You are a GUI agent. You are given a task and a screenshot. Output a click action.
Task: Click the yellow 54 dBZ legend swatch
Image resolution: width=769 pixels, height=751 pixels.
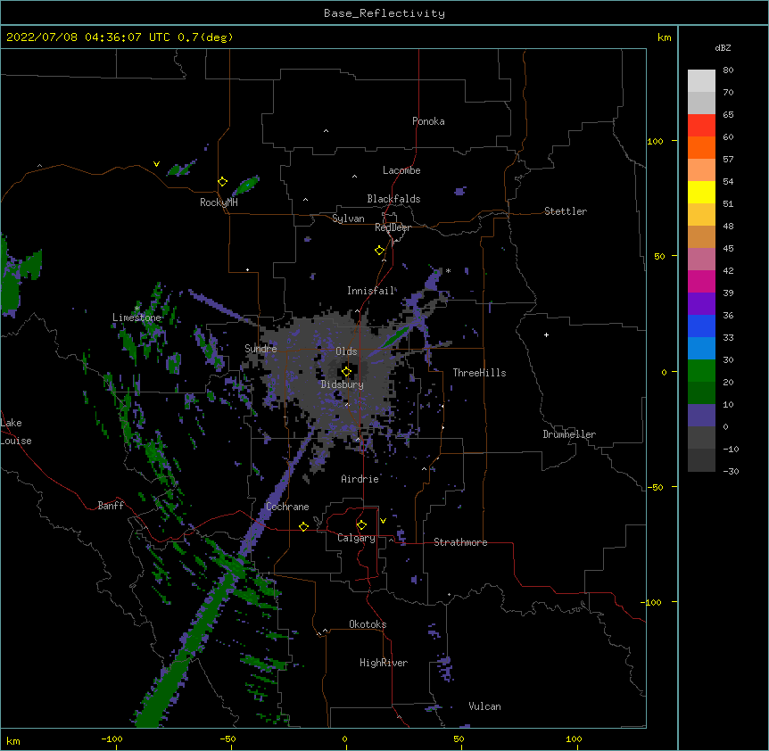(701, 192)
